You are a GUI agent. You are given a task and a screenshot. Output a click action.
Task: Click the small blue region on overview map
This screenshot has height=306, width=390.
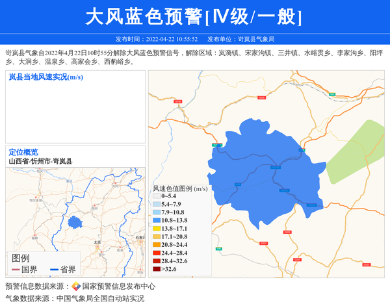coord(76,222)
